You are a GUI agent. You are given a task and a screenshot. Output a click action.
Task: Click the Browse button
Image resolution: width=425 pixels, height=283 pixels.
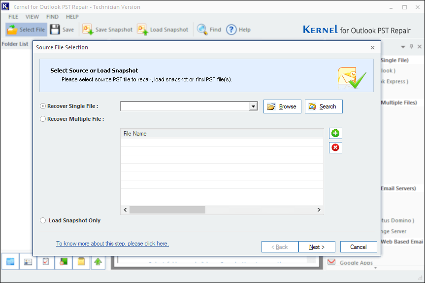pyautogui.click(x=282, y=106)
